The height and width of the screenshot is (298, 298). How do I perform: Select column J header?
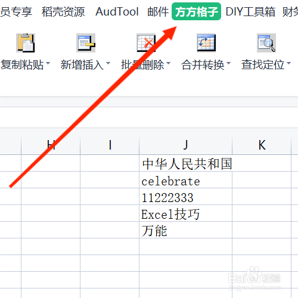click(186, 145)
